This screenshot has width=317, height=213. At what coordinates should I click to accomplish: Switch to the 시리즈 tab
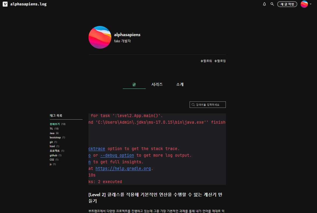(x=157, y=84)
